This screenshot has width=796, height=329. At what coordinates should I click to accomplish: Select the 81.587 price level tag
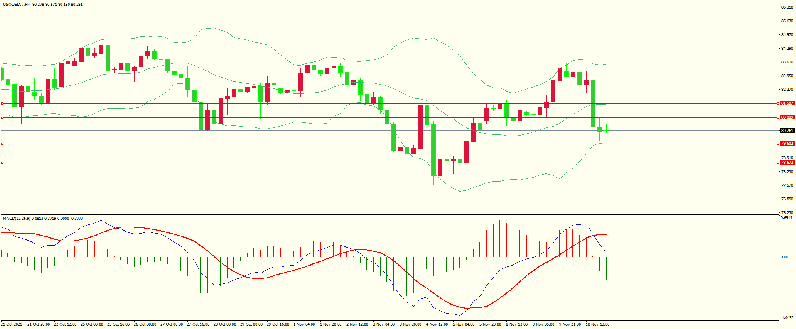point(787,103)
